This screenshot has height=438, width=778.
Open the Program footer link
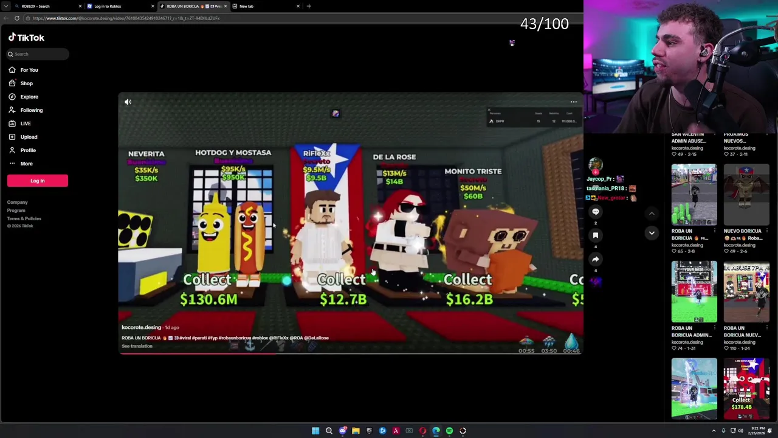(16, 210)
